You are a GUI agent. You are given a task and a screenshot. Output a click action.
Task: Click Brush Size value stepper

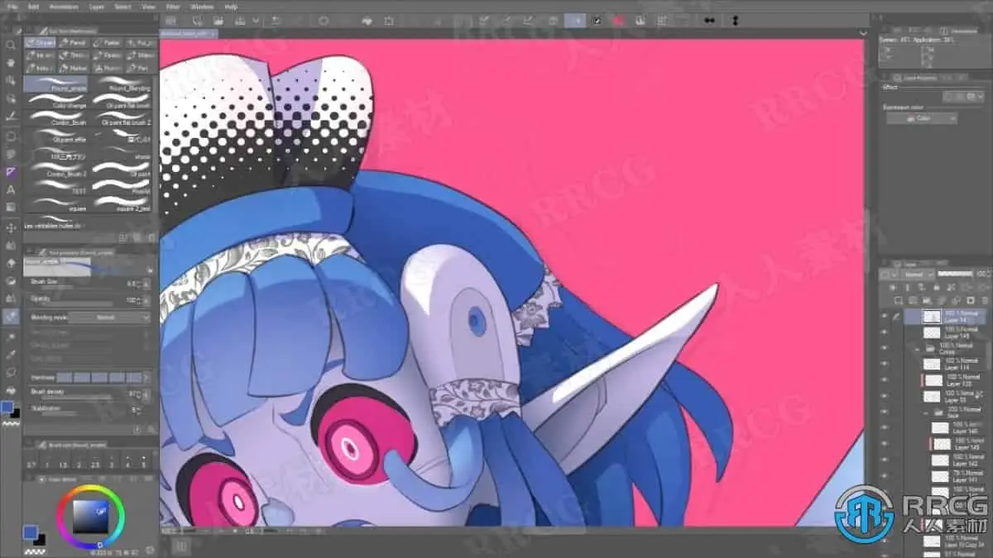click(x=141, y=284)
